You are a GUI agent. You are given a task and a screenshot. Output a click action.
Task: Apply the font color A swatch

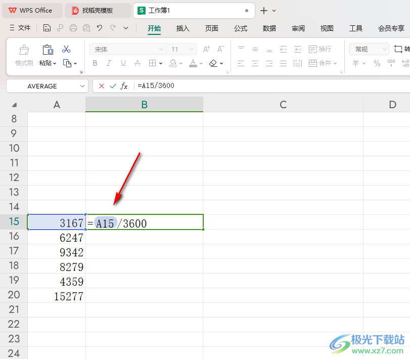pos(193,63)
